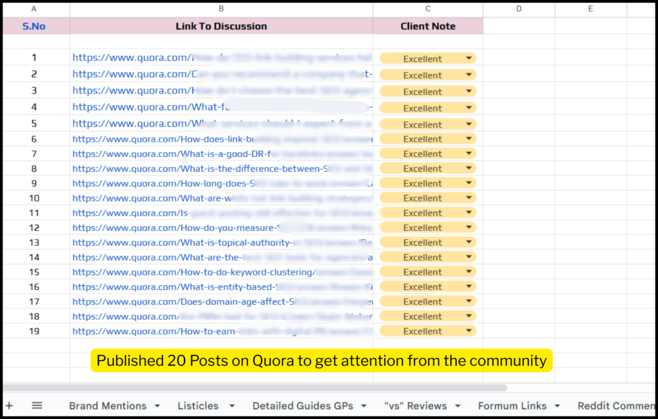The width and height of the screenshot is (658, 419).
Task: Open the "What-is-entity-based" Quora link
Action: 222,287
